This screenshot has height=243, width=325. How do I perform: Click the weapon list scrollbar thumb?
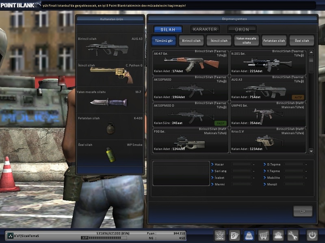click(311, 59)
